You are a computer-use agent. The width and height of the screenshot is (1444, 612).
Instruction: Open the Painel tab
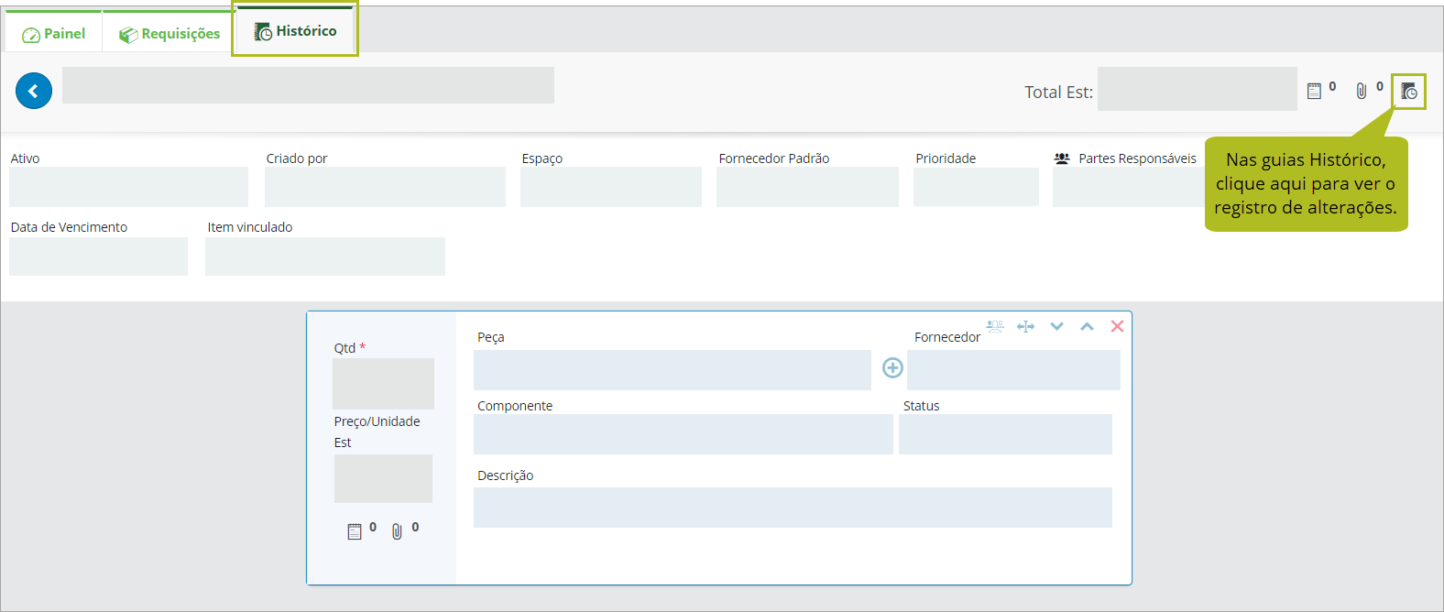coord(54,33)
